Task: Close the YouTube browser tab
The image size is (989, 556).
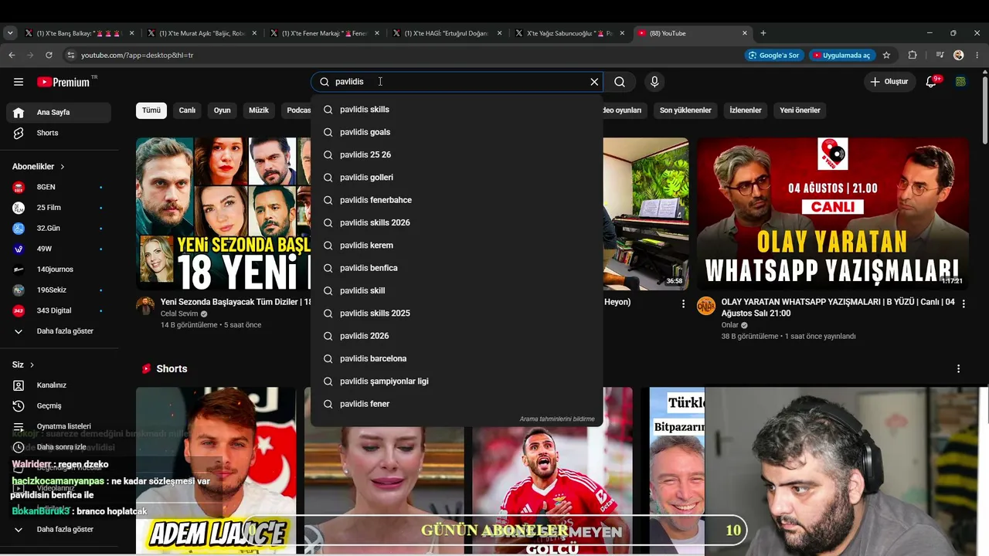Action: pyautogui.click(x=745, y=33)
